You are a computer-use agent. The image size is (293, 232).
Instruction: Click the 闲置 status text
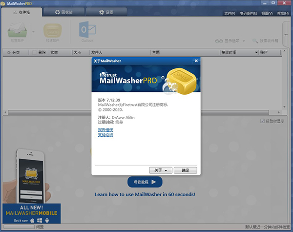pyautogui.click(x=40, y=227)
